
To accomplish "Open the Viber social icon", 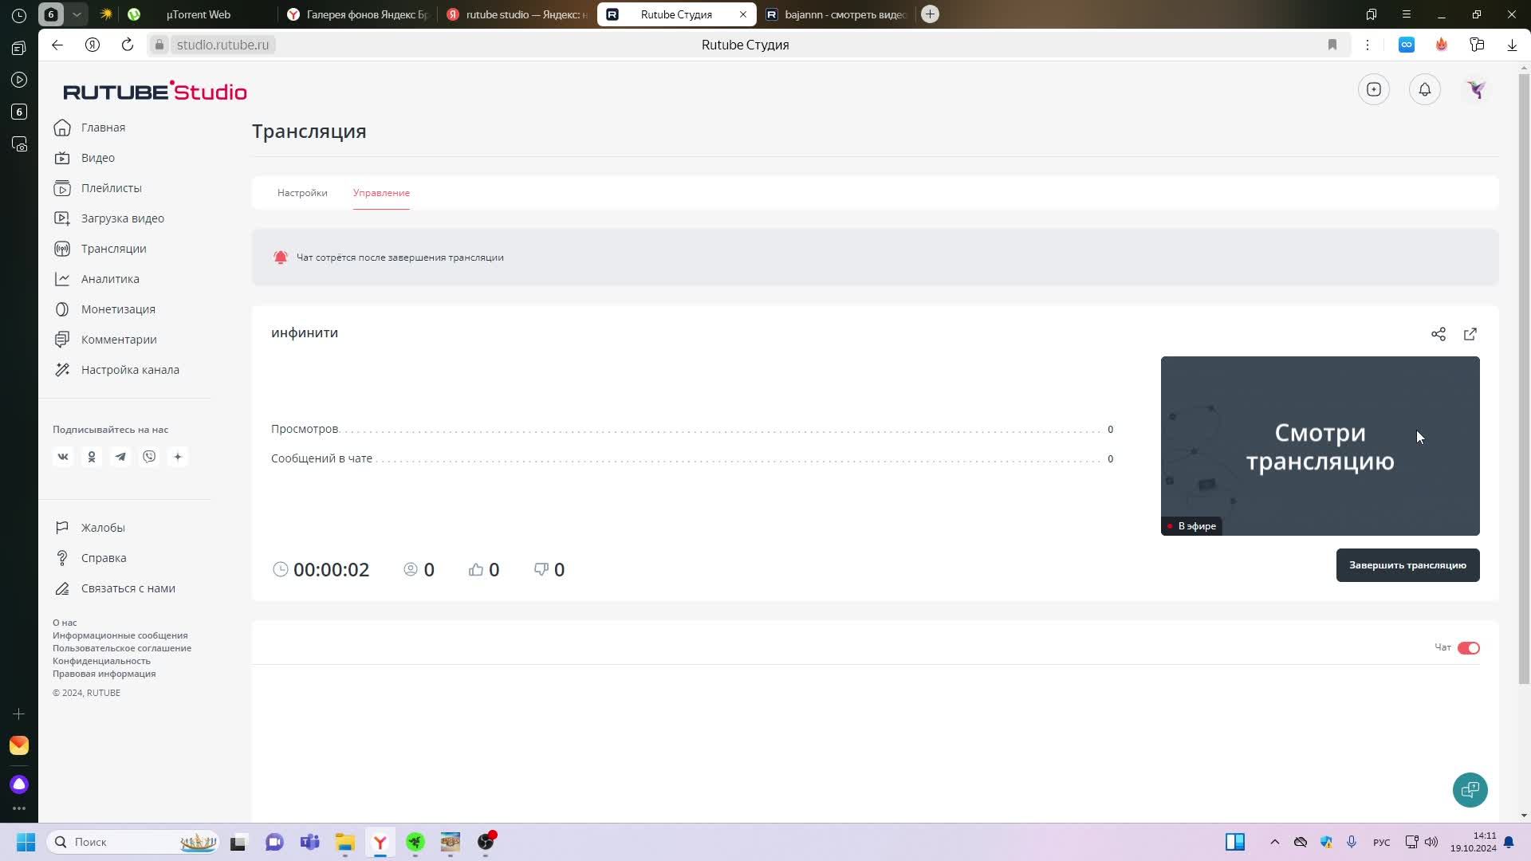I will click(x=149, y=457).
